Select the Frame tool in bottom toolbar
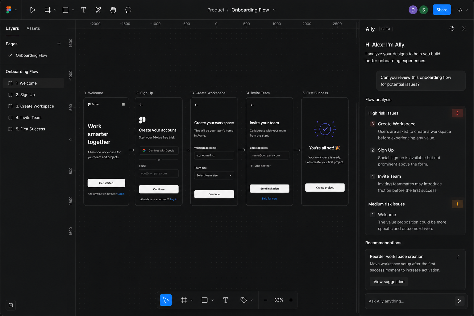 click(184, 300)
